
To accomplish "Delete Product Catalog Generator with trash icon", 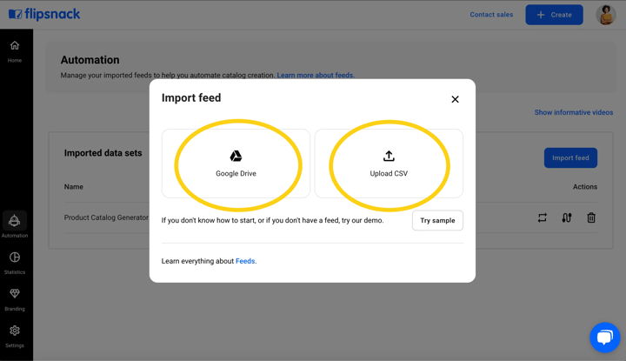I will [591, 217].
